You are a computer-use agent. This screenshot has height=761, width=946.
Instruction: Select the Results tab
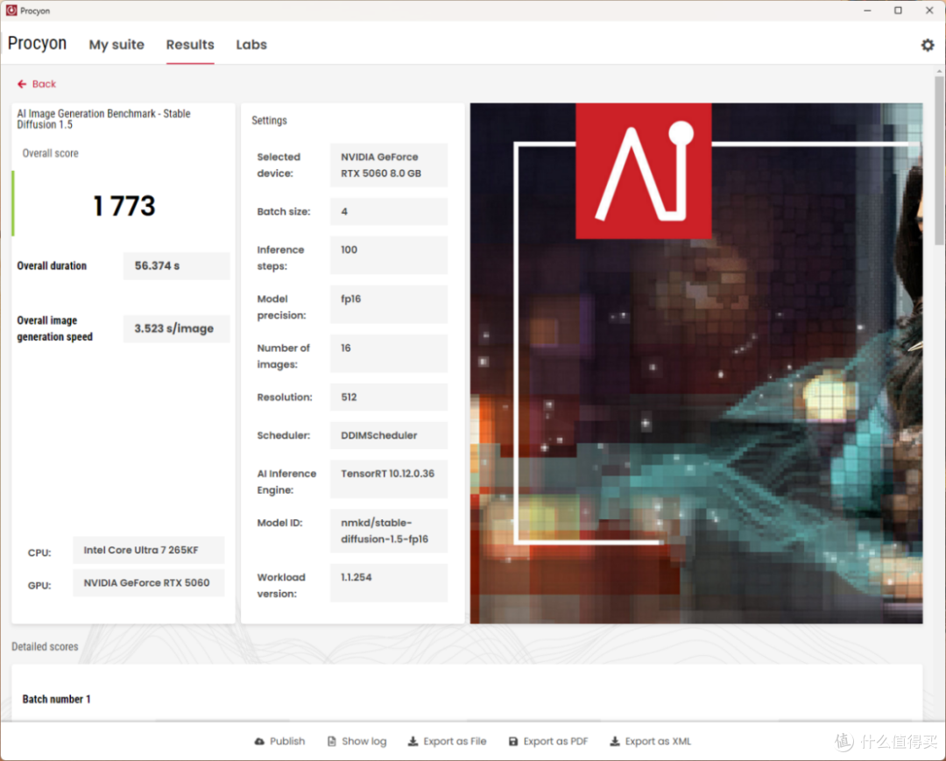[190, 45]
